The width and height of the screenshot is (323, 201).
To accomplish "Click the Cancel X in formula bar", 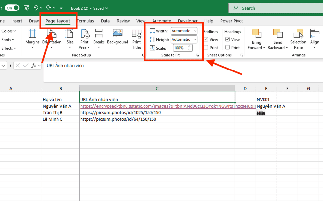I will [x=18, y=66].
